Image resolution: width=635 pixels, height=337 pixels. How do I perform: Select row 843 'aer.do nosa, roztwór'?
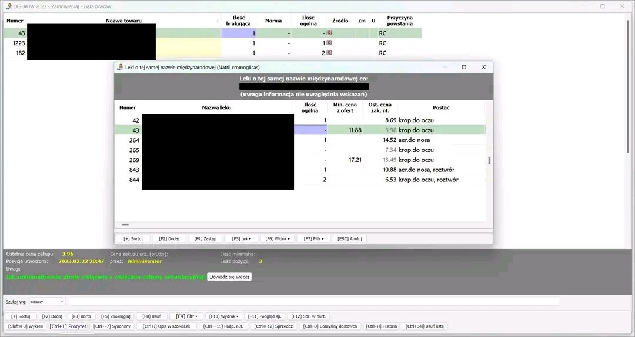[x=300, y=170]
